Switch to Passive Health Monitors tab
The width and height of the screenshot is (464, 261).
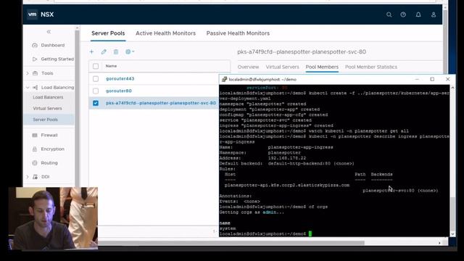coord(238,33)
